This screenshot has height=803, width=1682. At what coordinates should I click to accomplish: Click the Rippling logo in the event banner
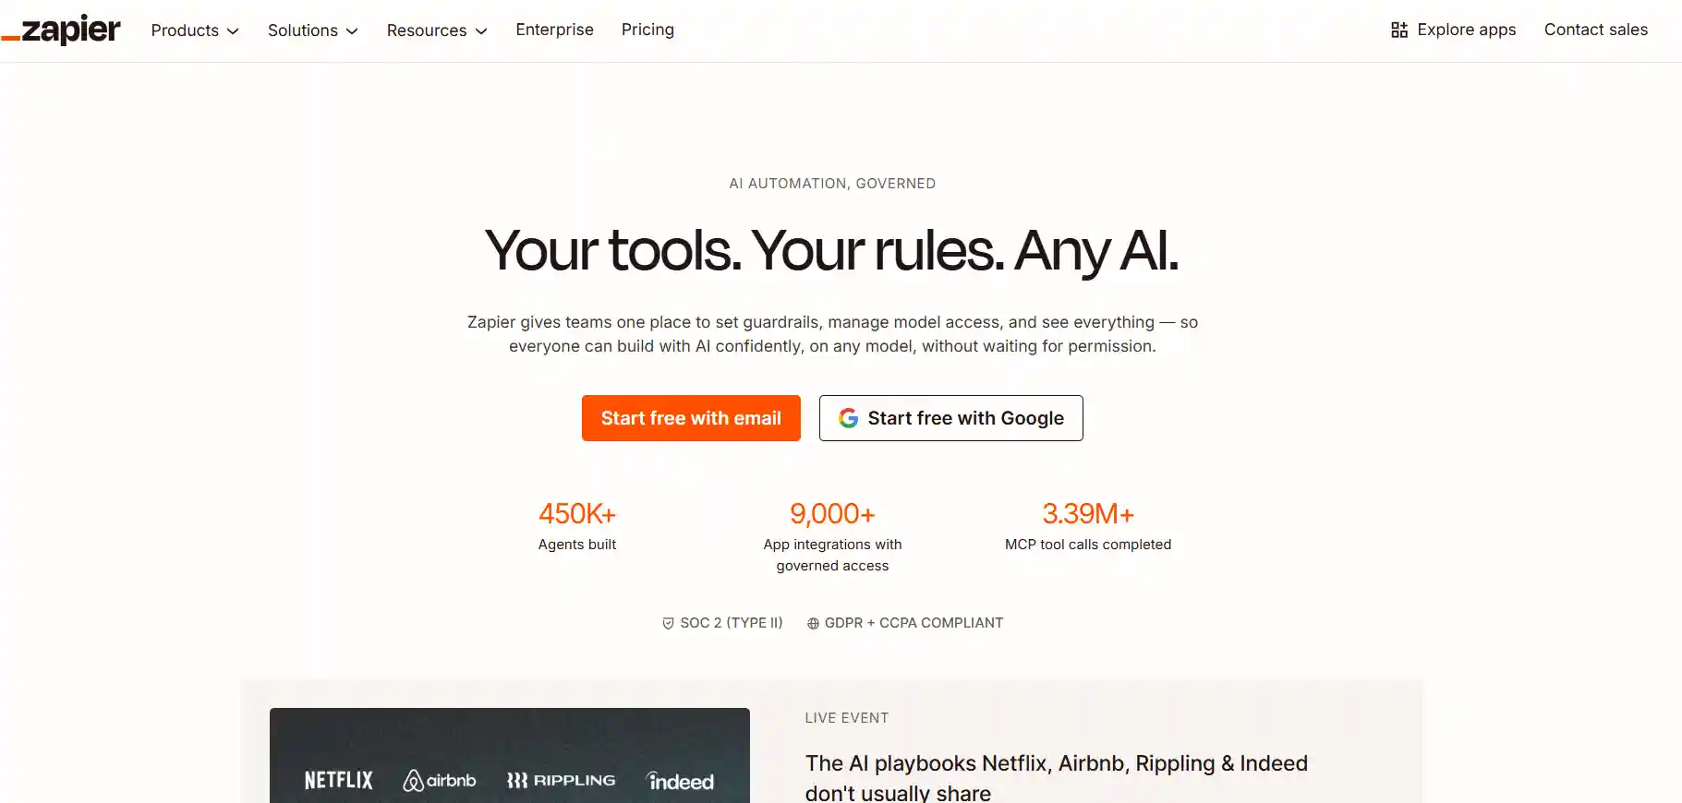click(x=561, y=780)
